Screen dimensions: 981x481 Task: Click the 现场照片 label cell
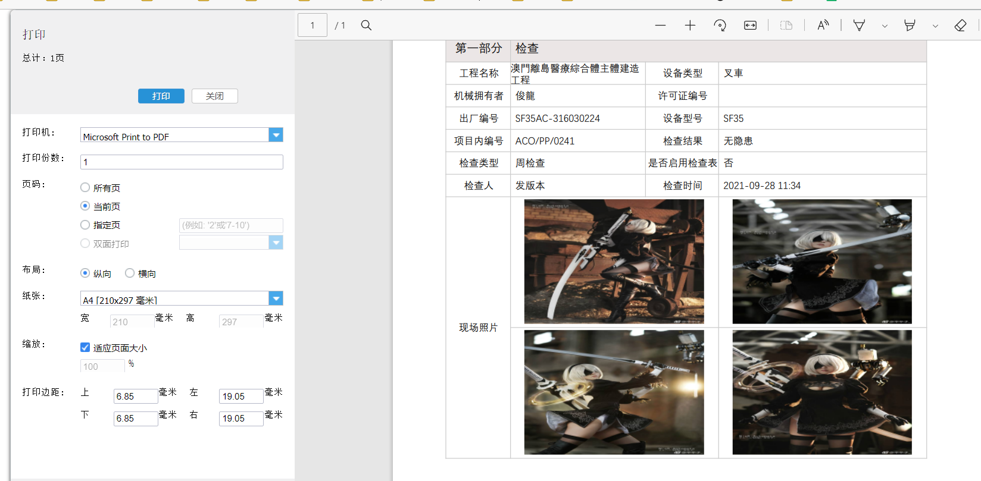pos(478,328)
